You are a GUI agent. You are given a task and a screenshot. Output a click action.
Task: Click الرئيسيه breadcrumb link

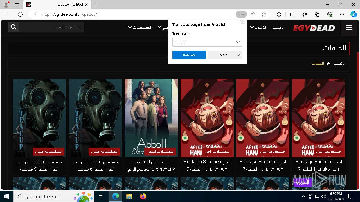[339, 63]
